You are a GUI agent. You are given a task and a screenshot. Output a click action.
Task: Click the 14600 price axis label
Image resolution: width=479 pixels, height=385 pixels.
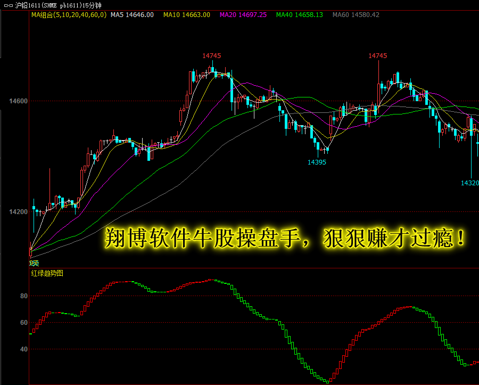pos(18,101)
